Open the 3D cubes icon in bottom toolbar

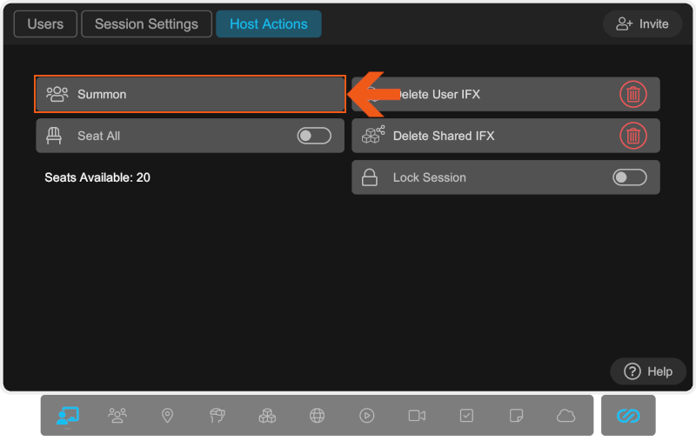[267, 416]
